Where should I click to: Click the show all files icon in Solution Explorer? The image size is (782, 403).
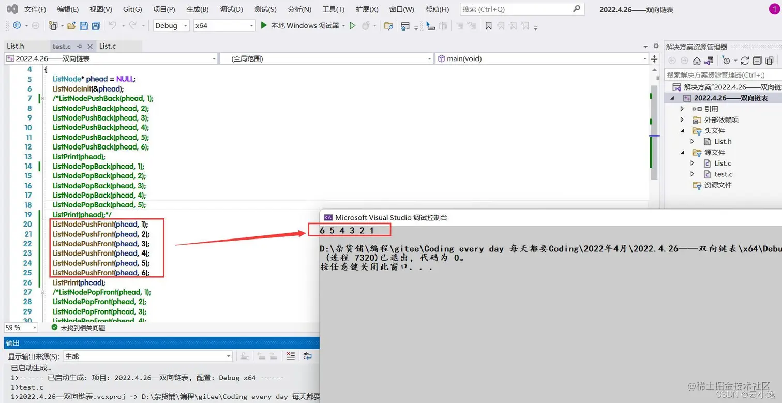[770, 61]
